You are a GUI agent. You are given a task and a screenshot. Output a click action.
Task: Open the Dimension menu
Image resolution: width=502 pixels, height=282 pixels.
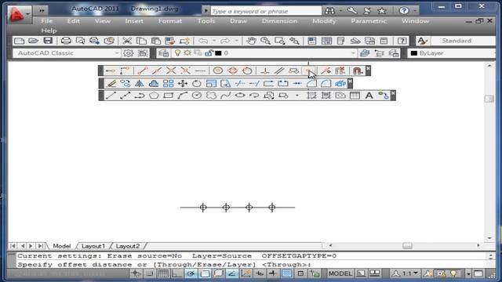point(279,21)
